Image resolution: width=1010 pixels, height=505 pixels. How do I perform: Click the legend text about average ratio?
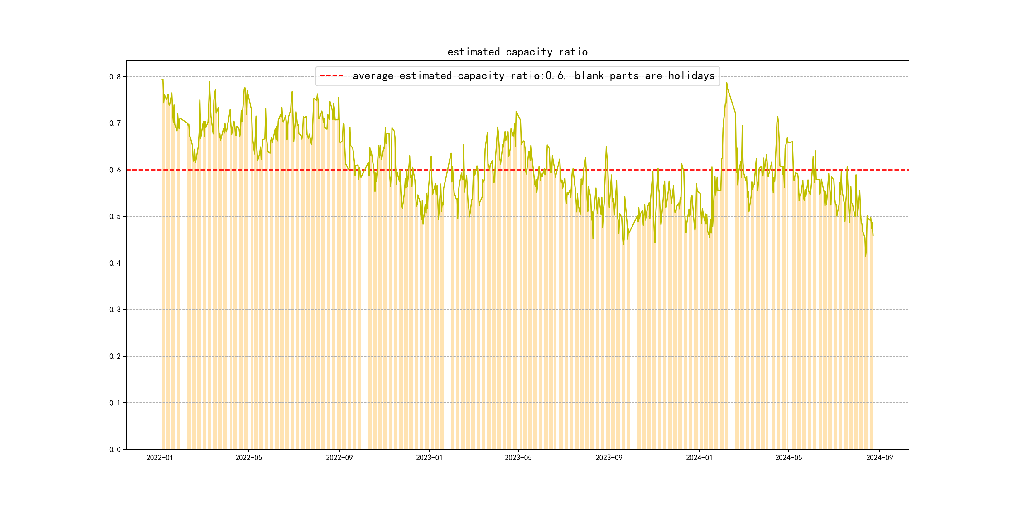(534, 76)
